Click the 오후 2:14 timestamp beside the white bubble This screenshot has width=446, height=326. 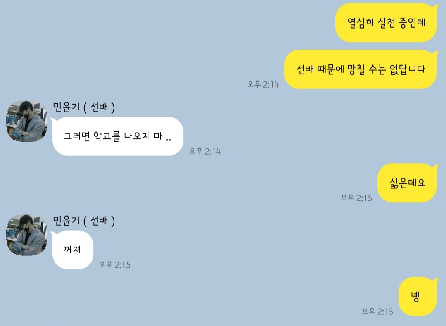(205, 151)
